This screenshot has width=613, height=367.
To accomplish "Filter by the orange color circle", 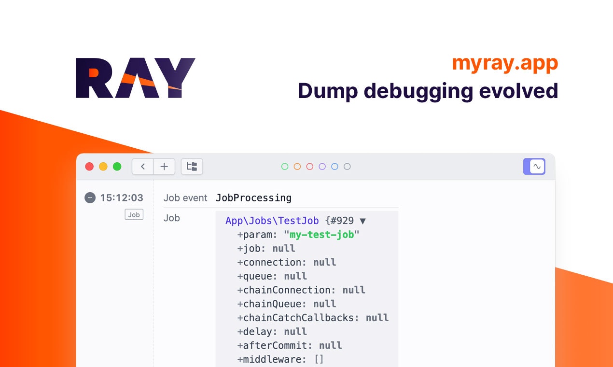I will [297, 167].
